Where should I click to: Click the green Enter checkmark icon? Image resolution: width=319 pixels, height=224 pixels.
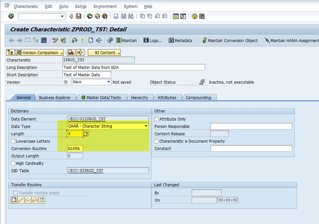[11, 16]
